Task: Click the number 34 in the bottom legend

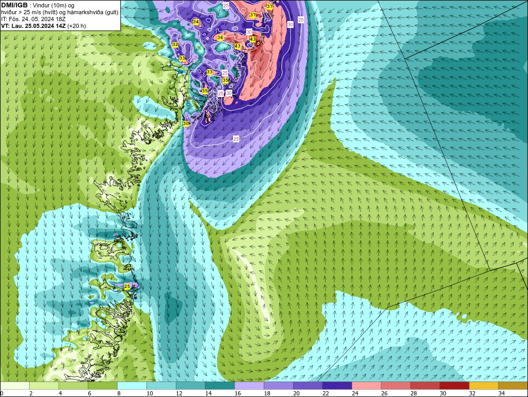Action: (502, 393)
